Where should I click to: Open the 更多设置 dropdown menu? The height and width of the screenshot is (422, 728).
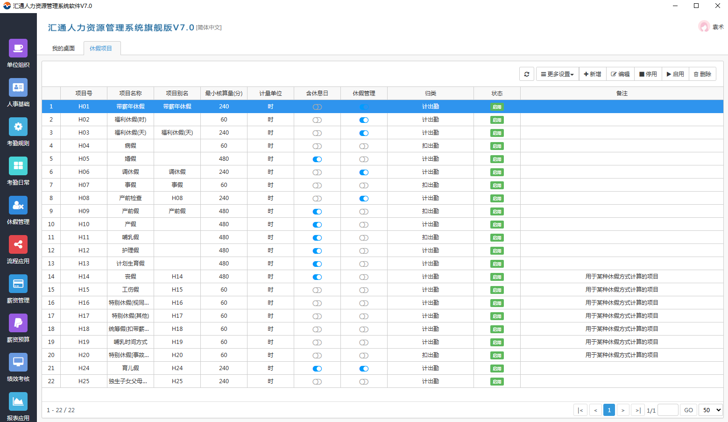coord(557,73)
